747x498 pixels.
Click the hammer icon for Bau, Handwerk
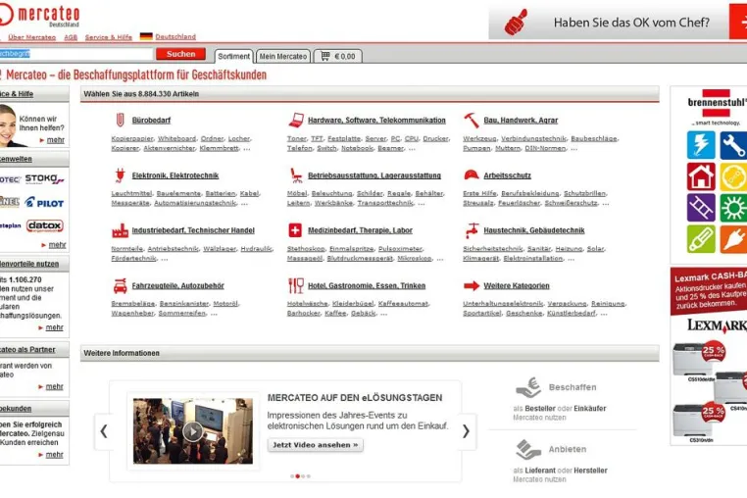tap(472, 121)
